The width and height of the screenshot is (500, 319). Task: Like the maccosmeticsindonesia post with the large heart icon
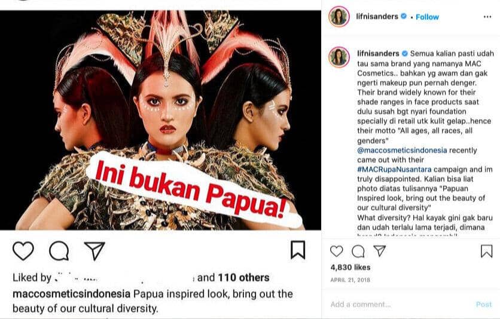[23, 250]
